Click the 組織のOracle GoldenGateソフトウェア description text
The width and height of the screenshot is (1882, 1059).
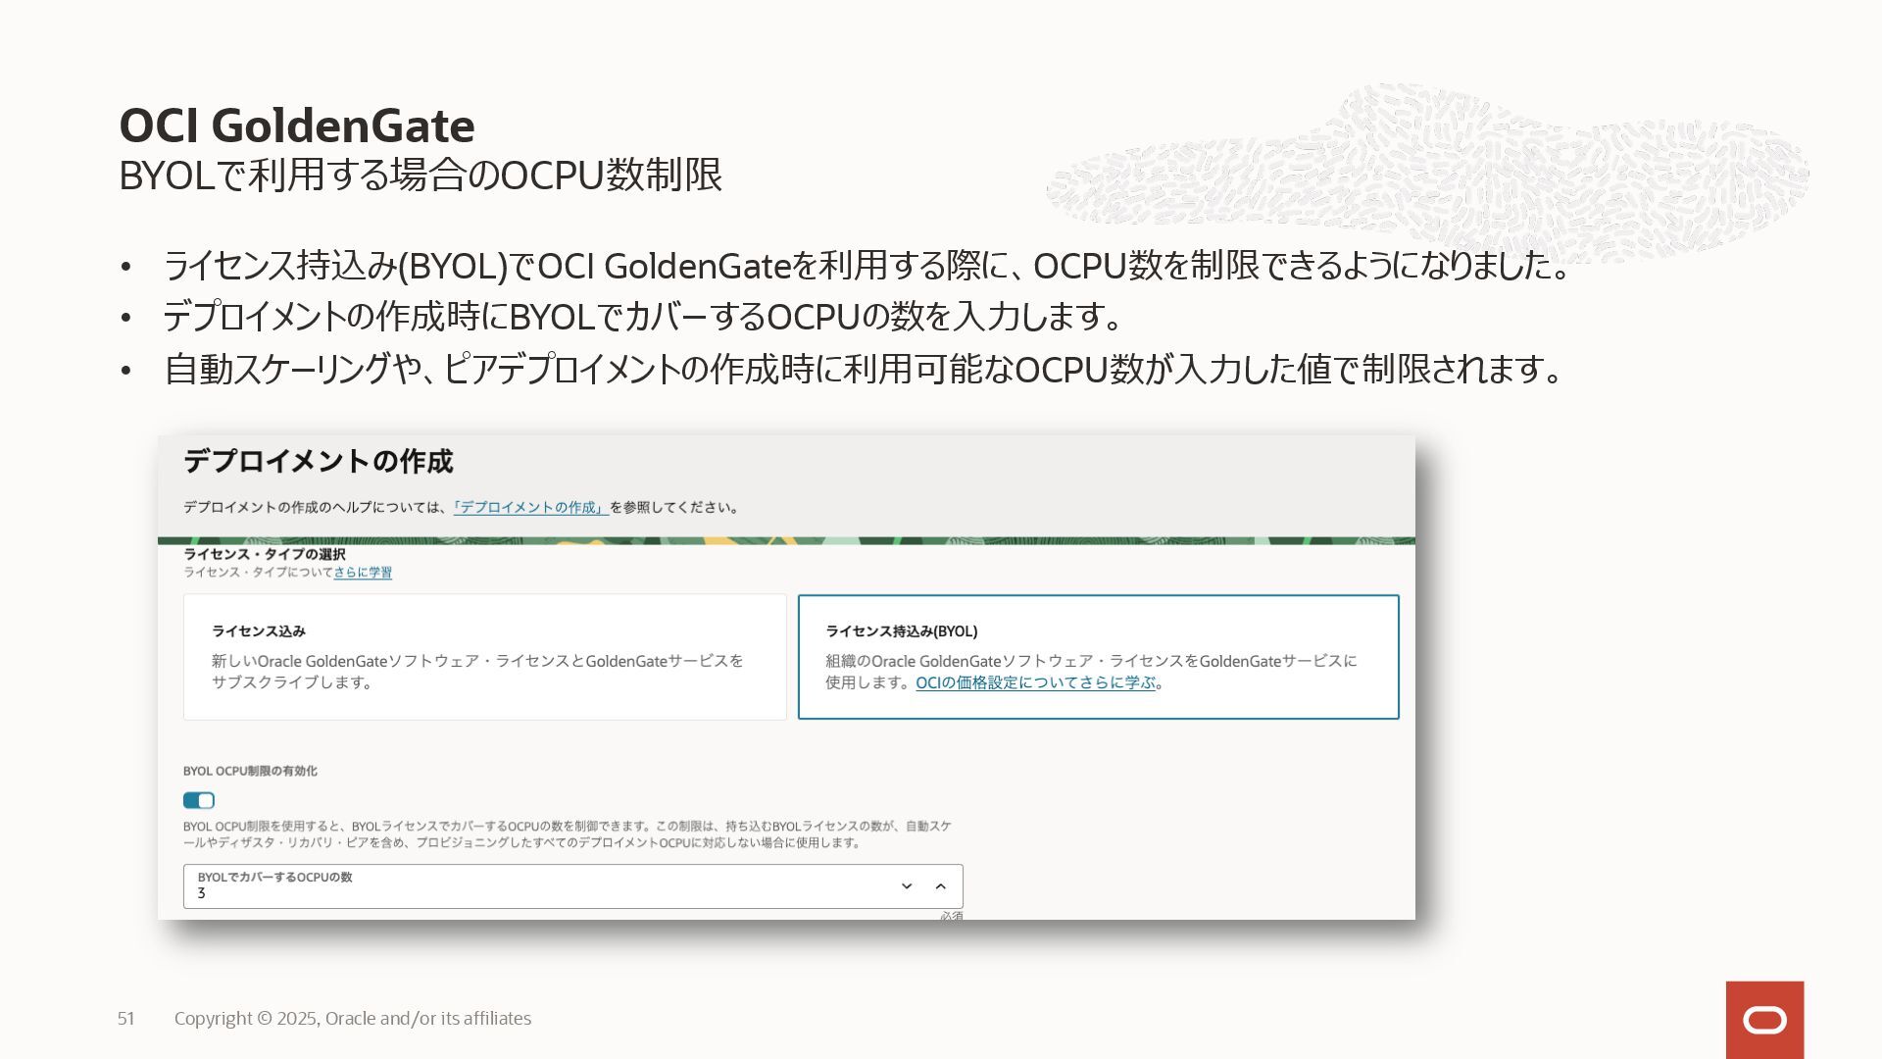[1091, 672]
